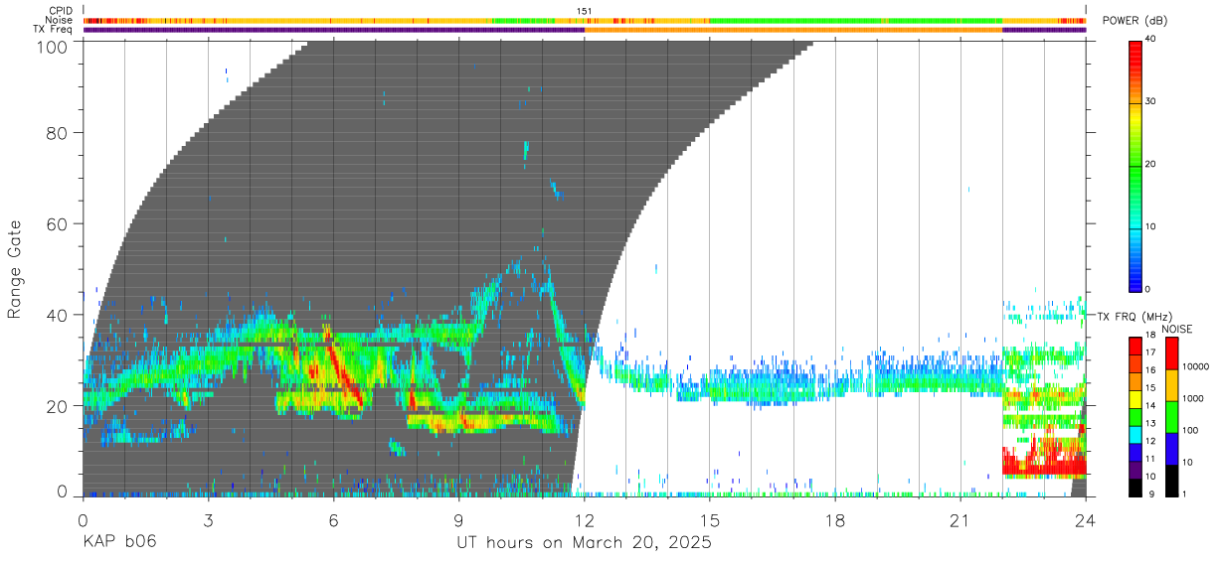Click the range-time power plot area
Viewport: 1221px width, 563px height.
(585, 268)
